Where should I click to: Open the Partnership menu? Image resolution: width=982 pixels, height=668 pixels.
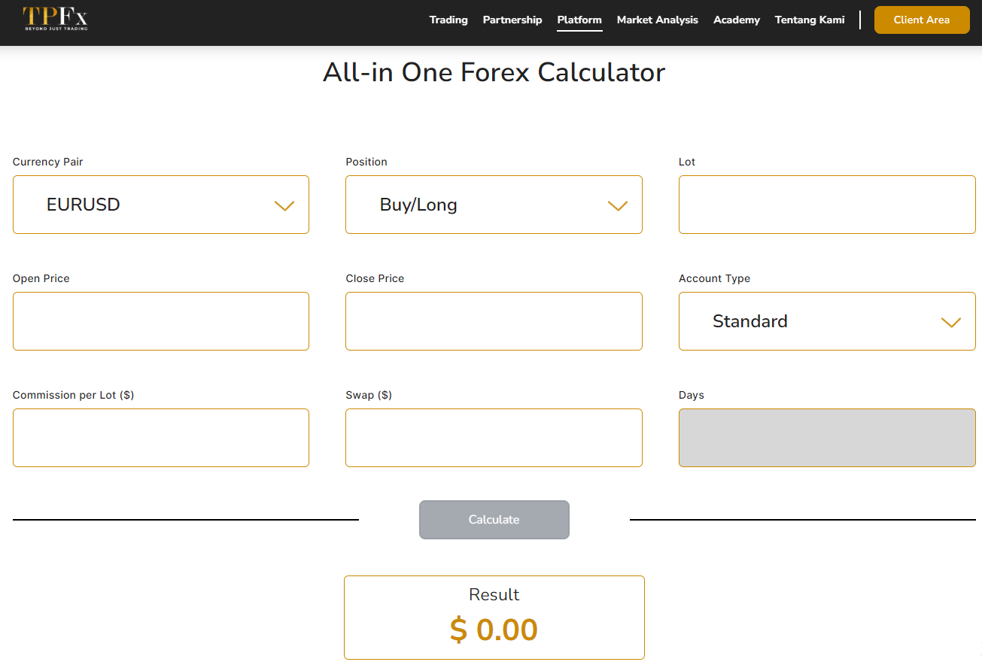(x=512, y=20)
